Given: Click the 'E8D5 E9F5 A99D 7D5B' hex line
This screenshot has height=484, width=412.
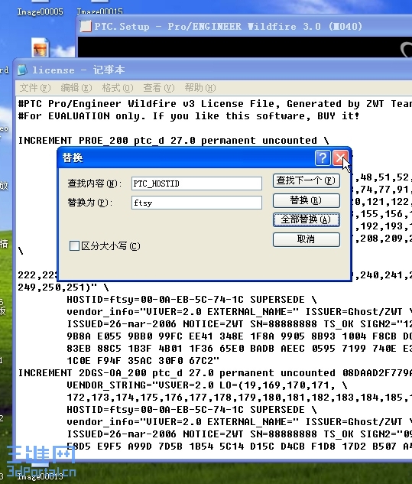Looking at the screenshot, I should [x=239, y=447].
